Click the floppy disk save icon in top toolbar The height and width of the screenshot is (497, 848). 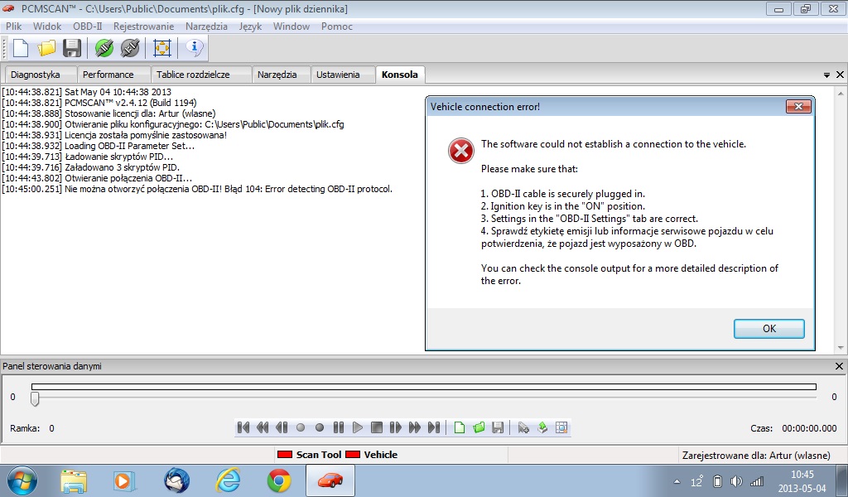[72, 48]
